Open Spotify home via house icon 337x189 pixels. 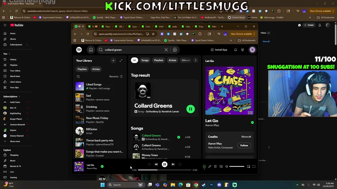click(x=91, y=50)
